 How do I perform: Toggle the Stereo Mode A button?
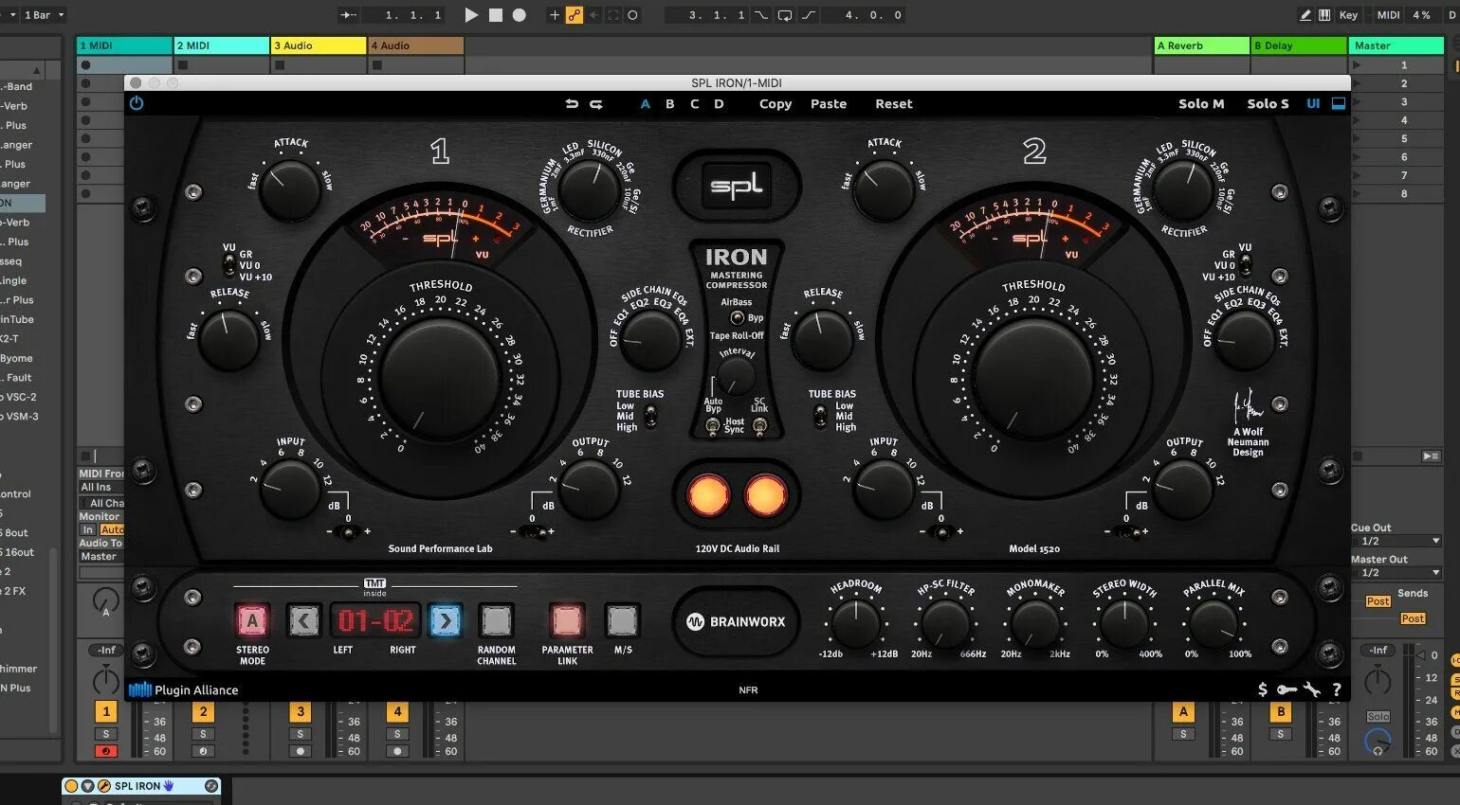252,620
